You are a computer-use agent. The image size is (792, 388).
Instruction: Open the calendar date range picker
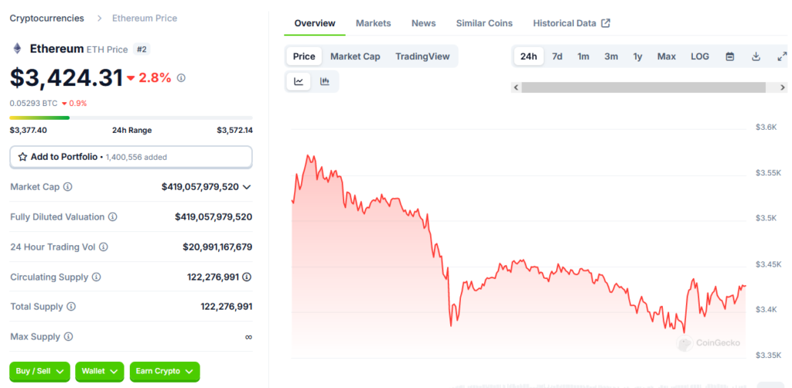730,56
